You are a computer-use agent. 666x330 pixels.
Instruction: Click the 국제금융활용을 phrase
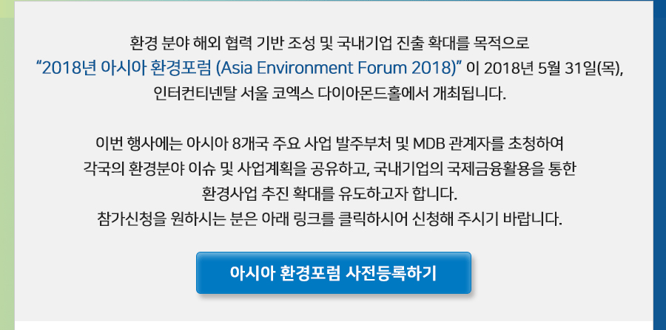[495, 169]
